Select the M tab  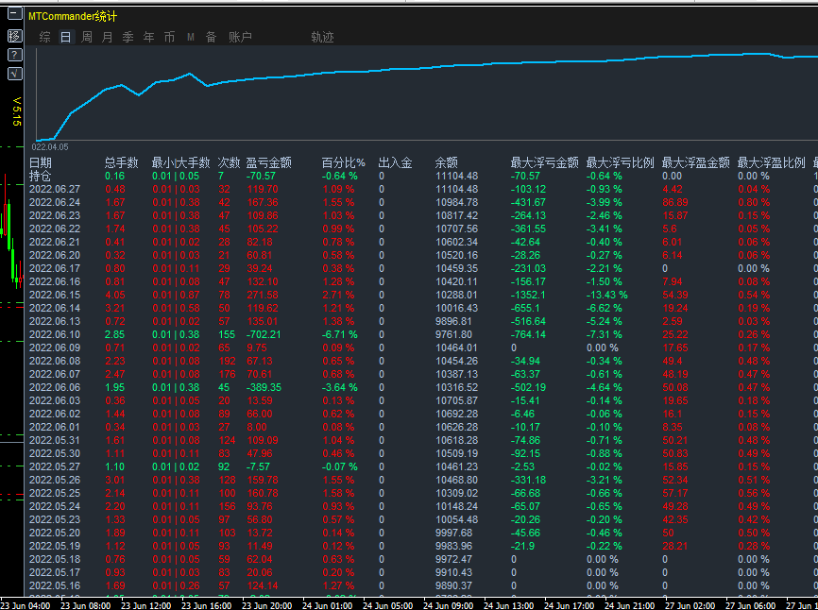click(x=190, y=38)
